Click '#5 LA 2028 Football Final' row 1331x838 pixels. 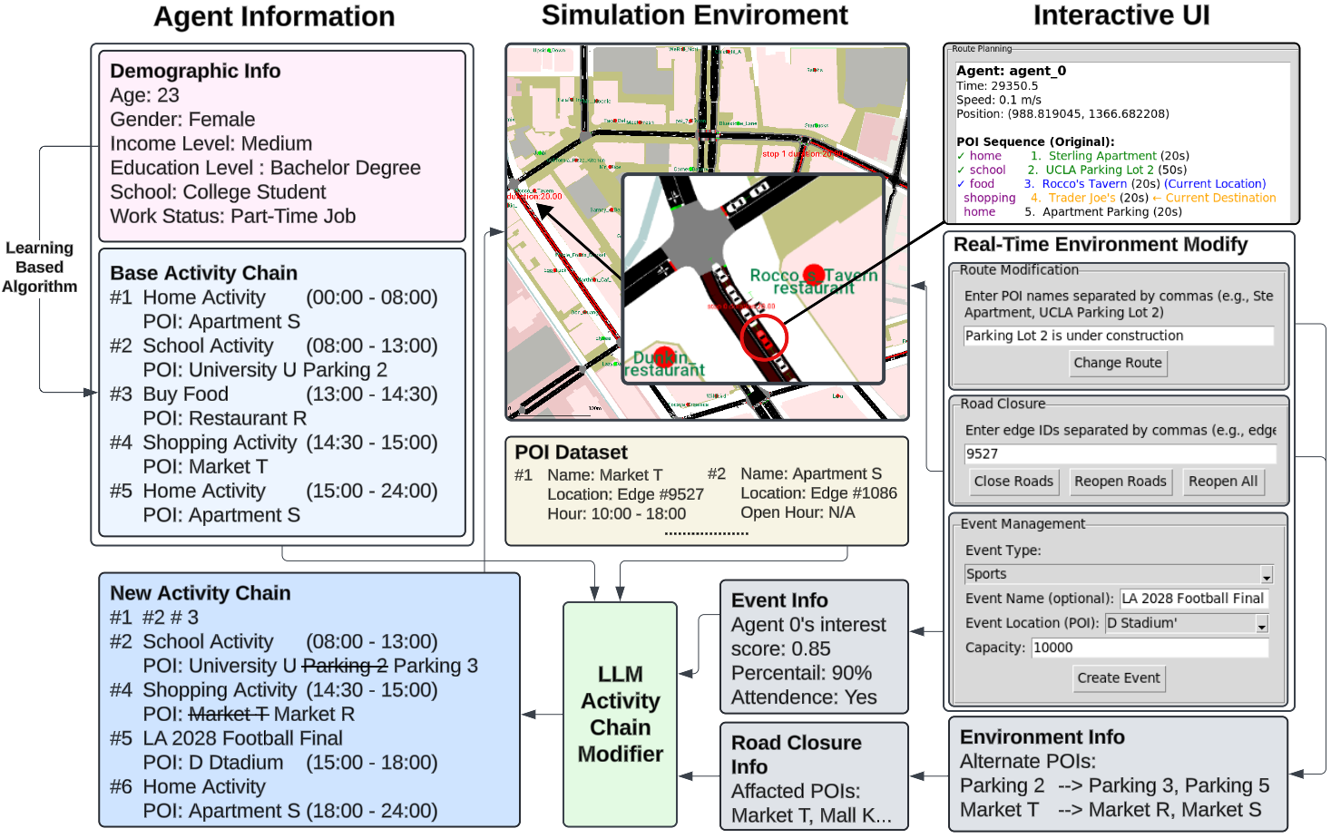coord(227,738)
